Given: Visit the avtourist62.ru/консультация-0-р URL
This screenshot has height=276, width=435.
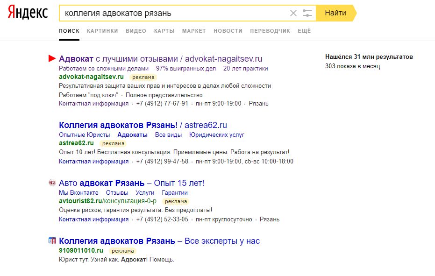Looking at the screenshot, I should (107, 201).
